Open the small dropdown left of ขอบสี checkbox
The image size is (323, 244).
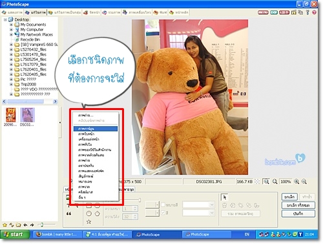tap(152, 205)
